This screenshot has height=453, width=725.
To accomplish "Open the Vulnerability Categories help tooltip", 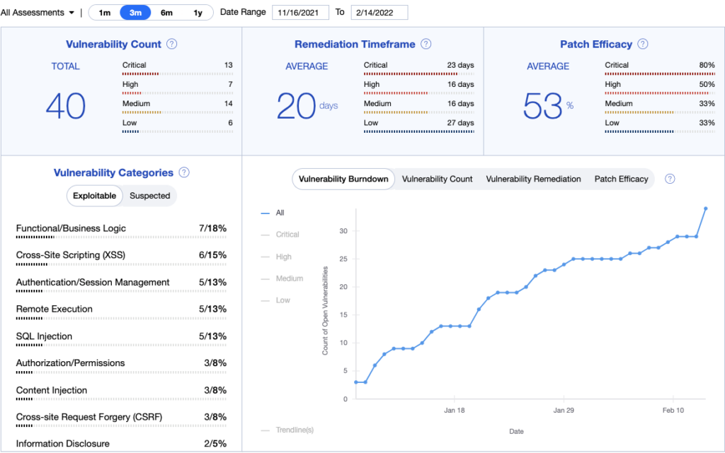I will (184, 172).
